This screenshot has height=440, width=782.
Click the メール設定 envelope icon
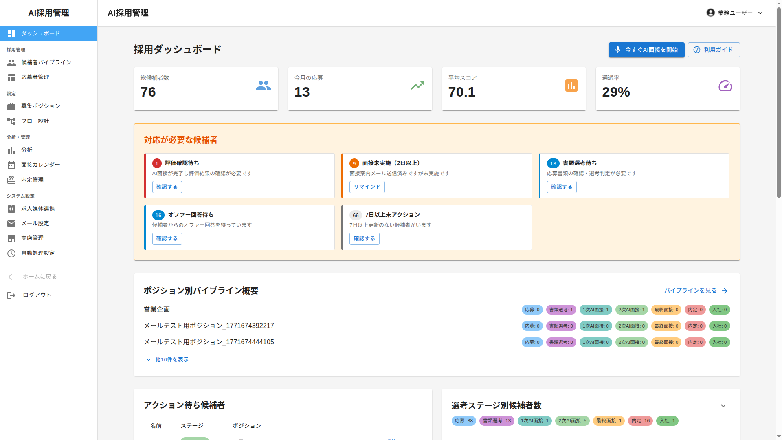(x=11, y=223)
